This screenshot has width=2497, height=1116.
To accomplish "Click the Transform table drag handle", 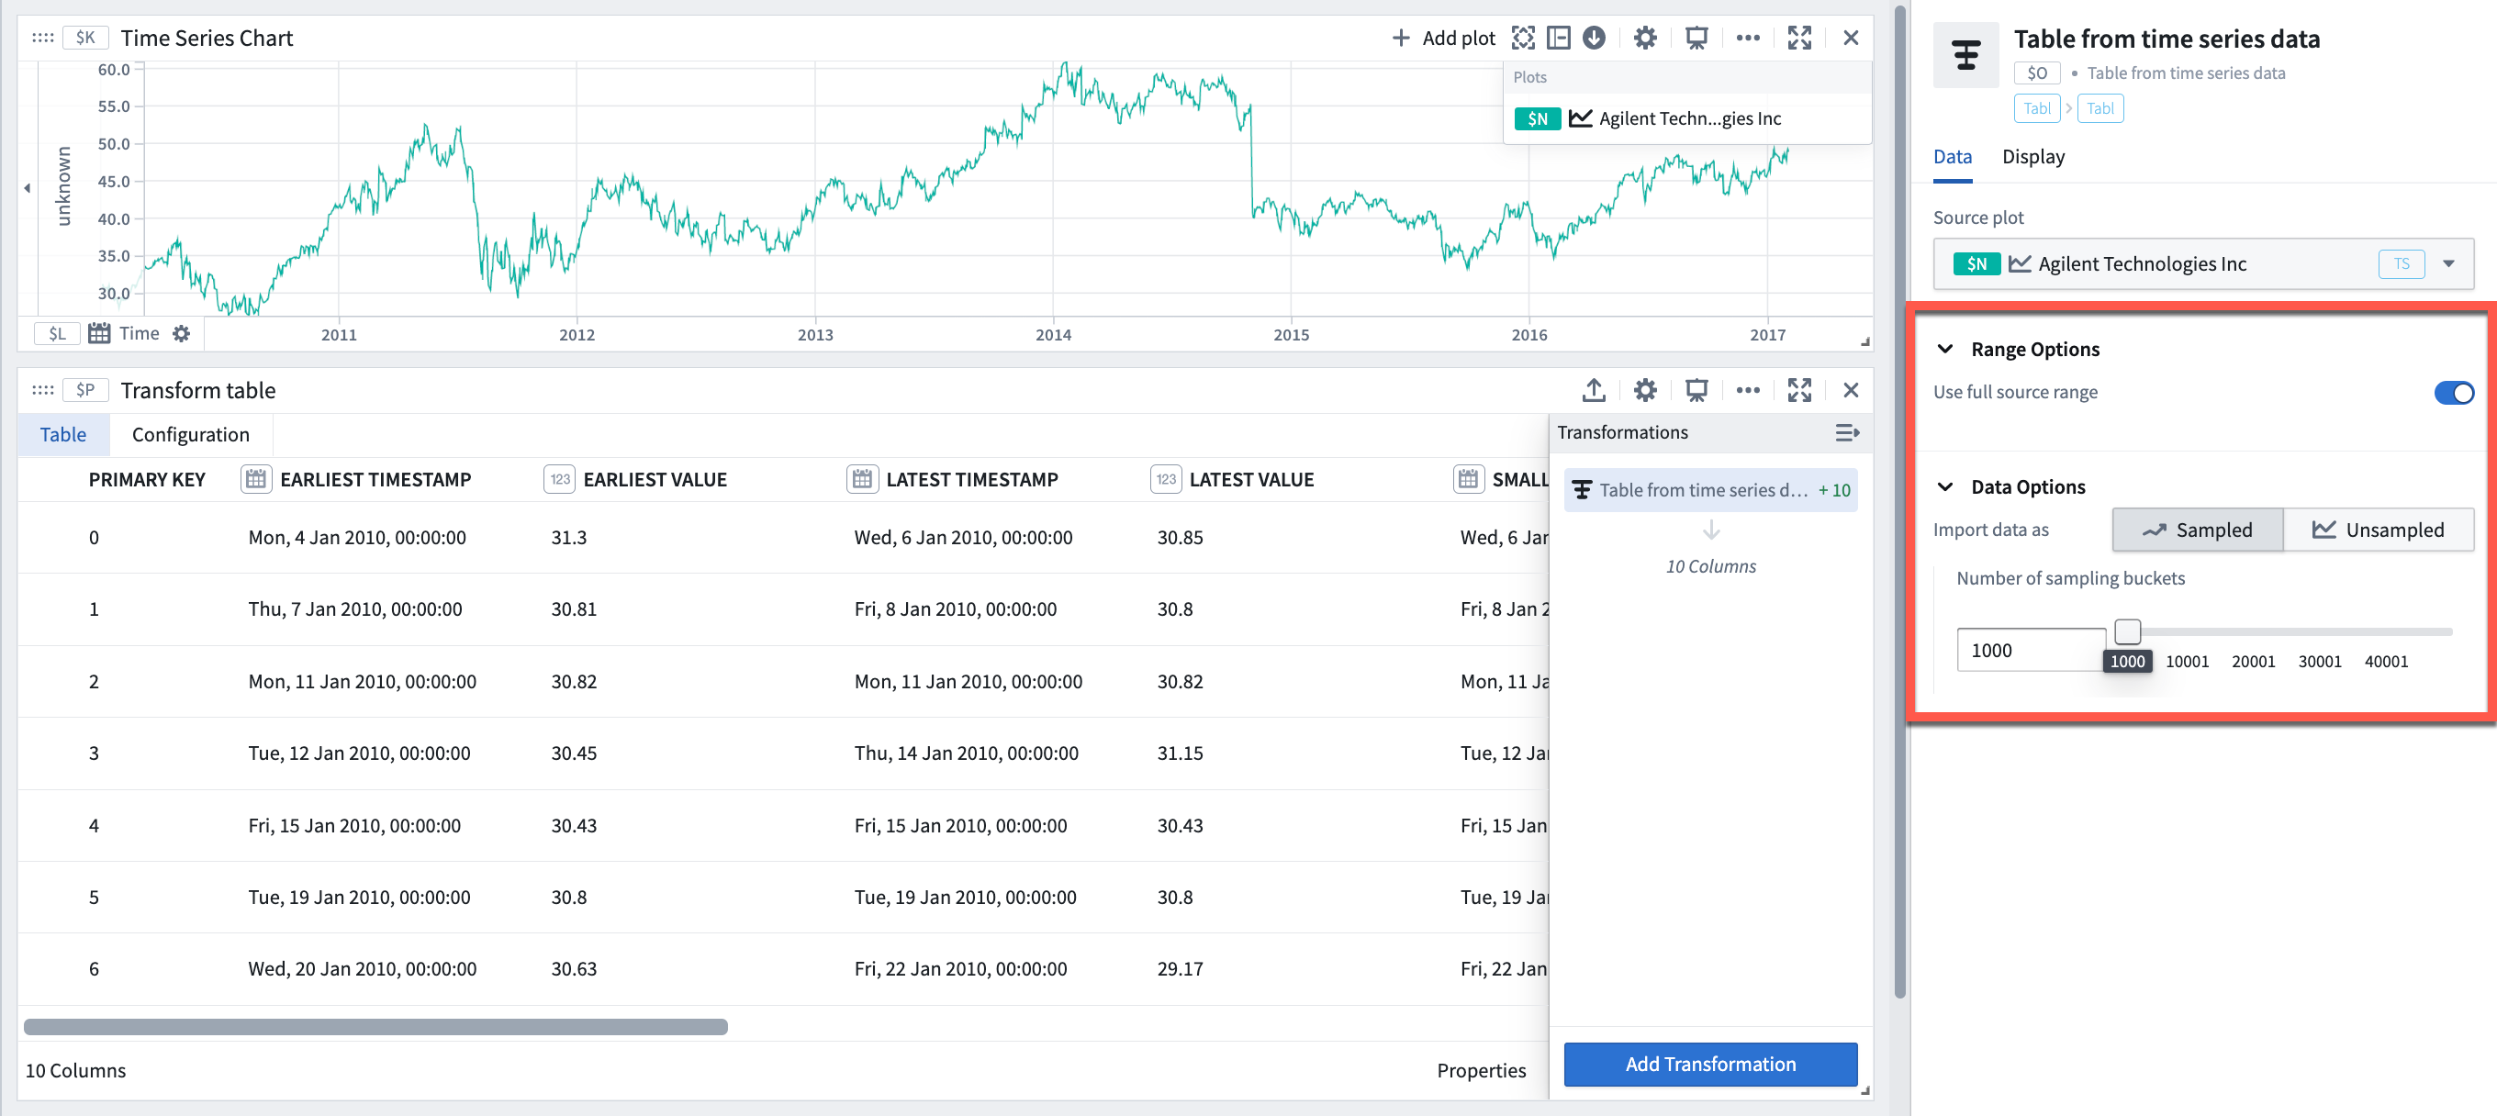I will pyautogui.click(x=42, y=390).
